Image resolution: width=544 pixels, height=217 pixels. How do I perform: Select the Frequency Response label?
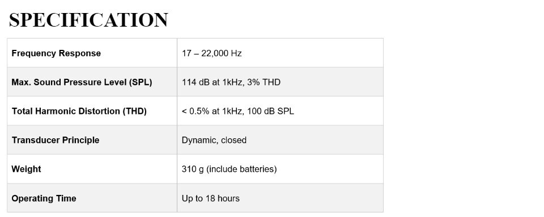point(56,53)
